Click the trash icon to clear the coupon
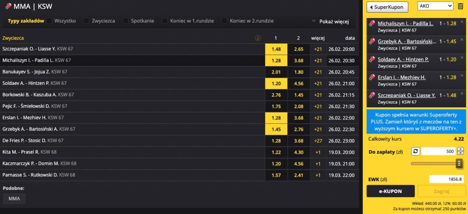Screen dimensions: 468x214 click(x=460, y=6)
